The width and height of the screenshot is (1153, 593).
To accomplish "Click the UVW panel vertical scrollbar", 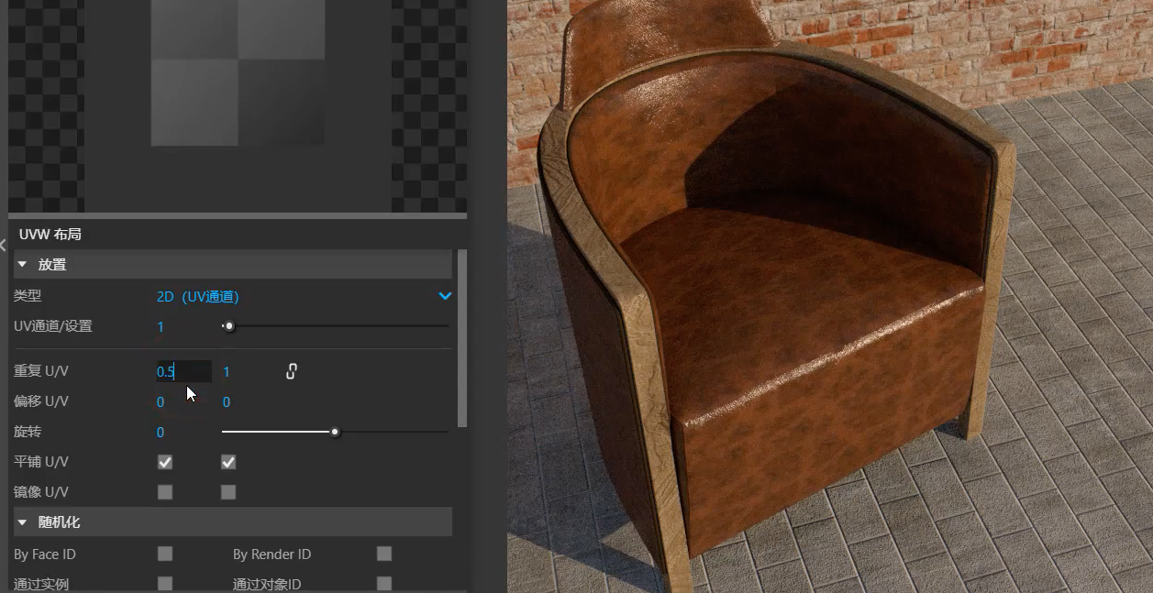I will 462,339.
